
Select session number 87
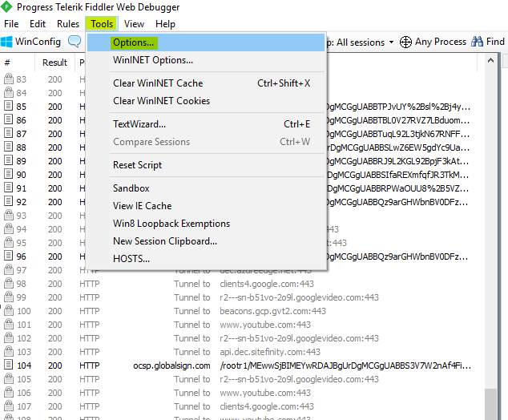point(22,134)
